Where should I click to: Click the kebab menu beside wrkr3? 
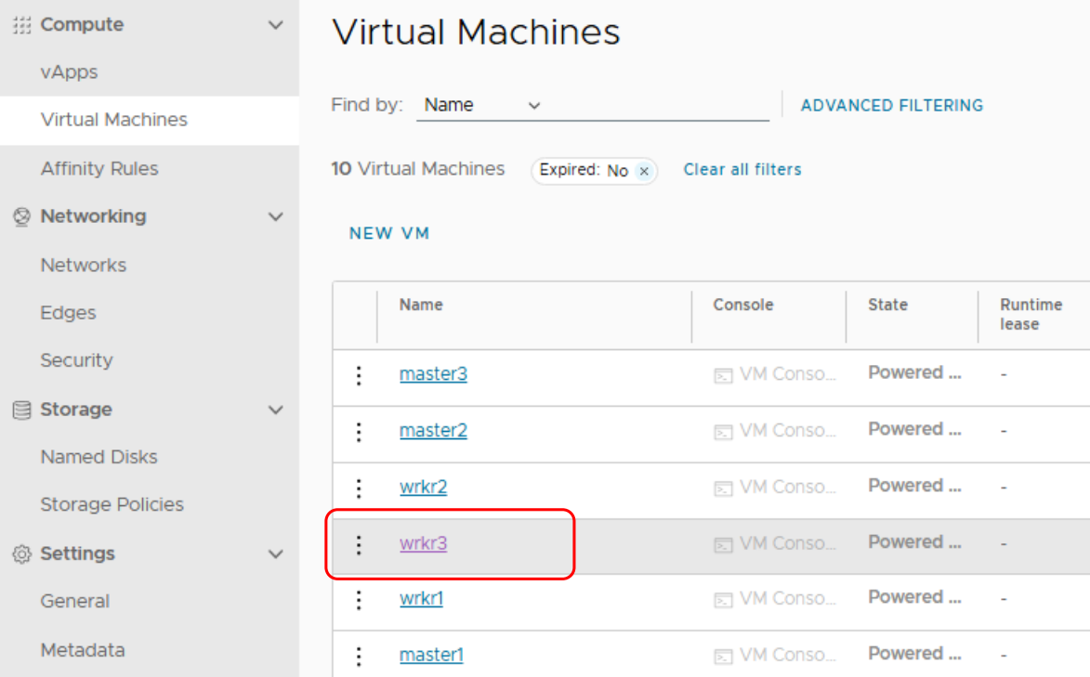point(359,545)
